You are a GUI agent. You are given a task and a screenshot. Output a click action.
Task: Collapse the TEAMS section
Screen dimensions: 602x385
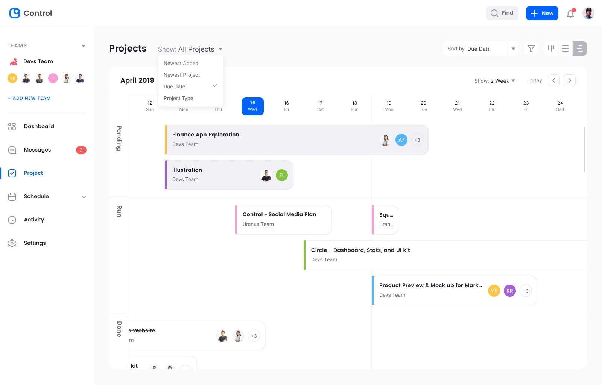84,45
